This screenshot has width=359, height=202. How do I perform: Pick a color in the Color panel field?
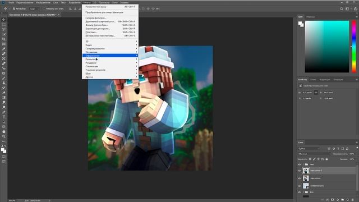(327, 47)
